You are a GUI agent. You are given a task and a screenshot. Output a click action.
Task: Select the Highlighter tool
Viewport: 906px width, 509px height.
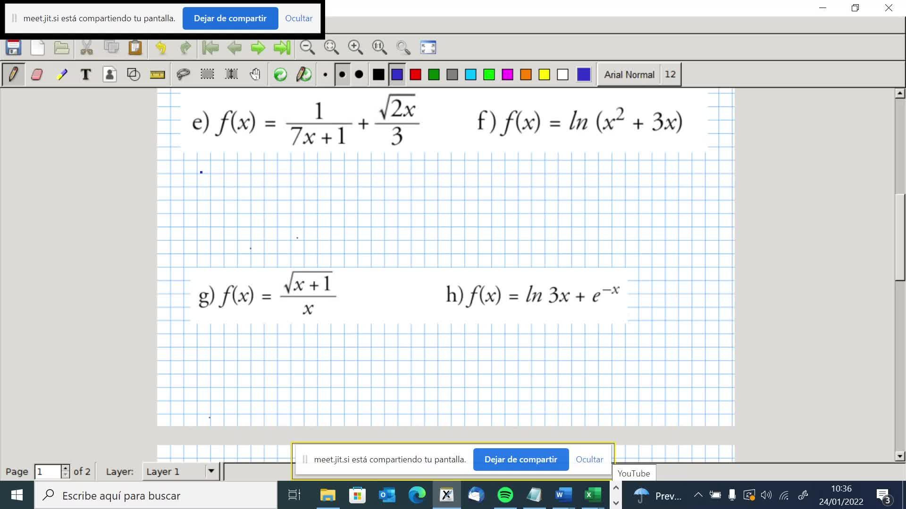61,74
